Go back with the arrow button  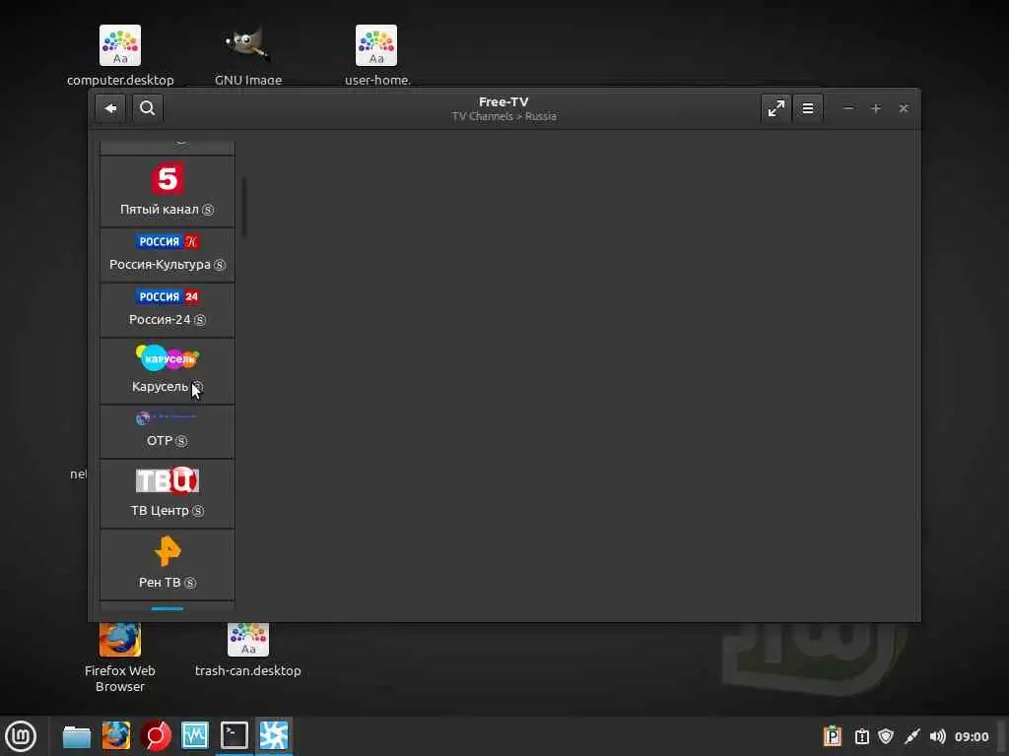110,108
